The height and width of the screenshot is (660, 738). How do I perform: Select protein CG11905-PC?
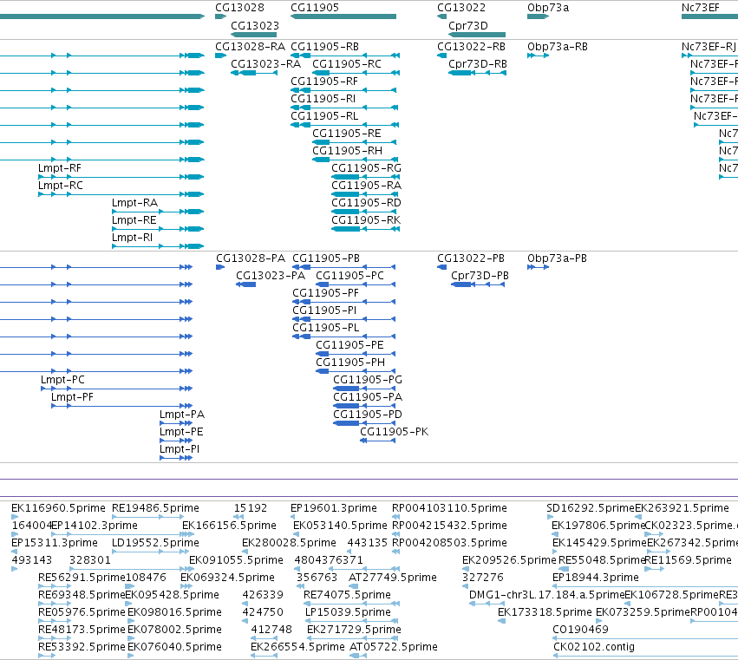click(x=349, y=276)
